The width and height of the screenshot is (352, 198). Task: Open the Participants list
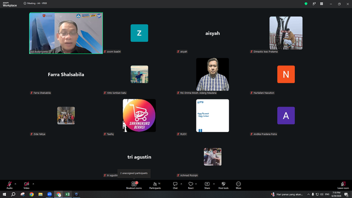point(155,185)
